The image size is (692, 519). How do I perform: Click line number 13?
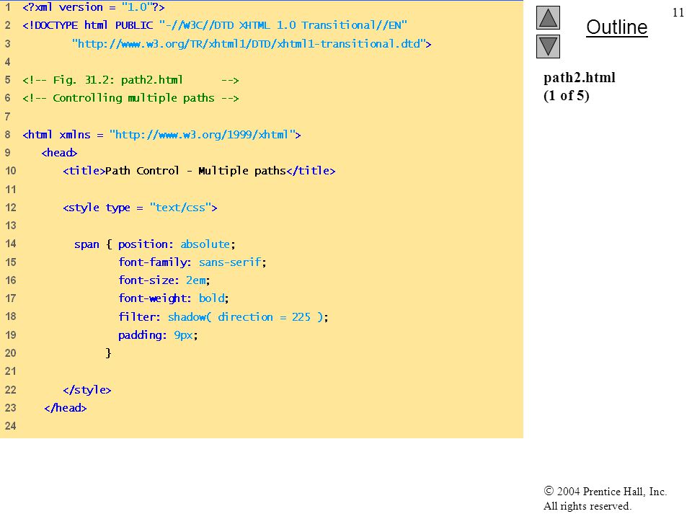coord(11,226)
